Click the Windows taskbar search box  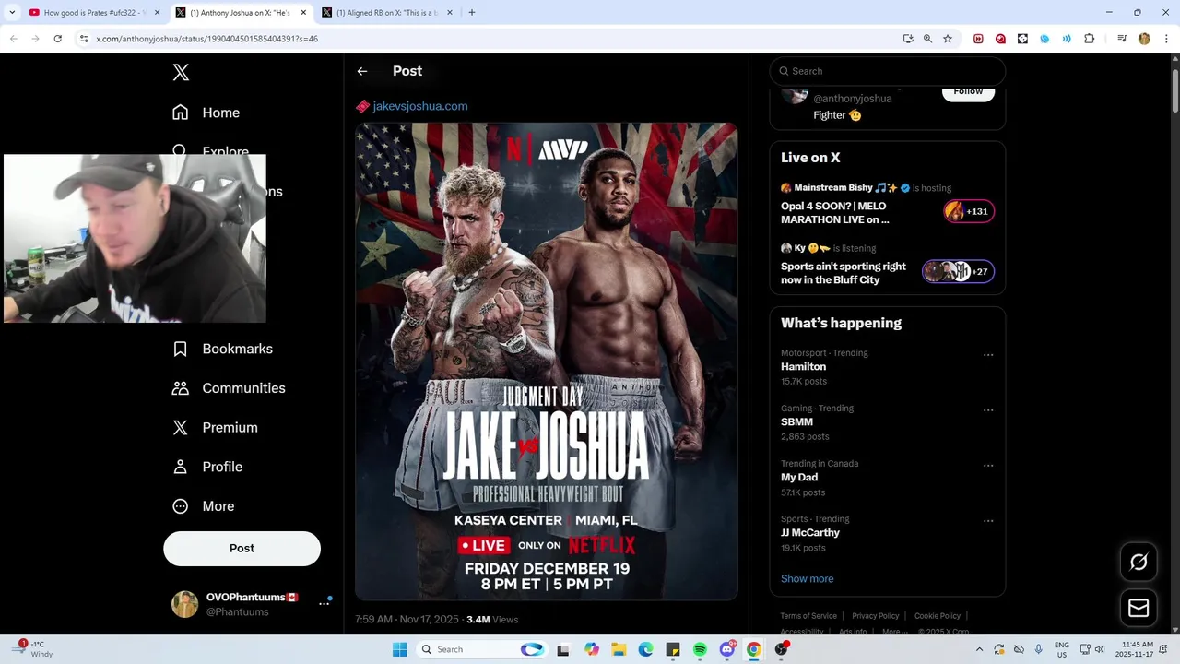(482, 649)
